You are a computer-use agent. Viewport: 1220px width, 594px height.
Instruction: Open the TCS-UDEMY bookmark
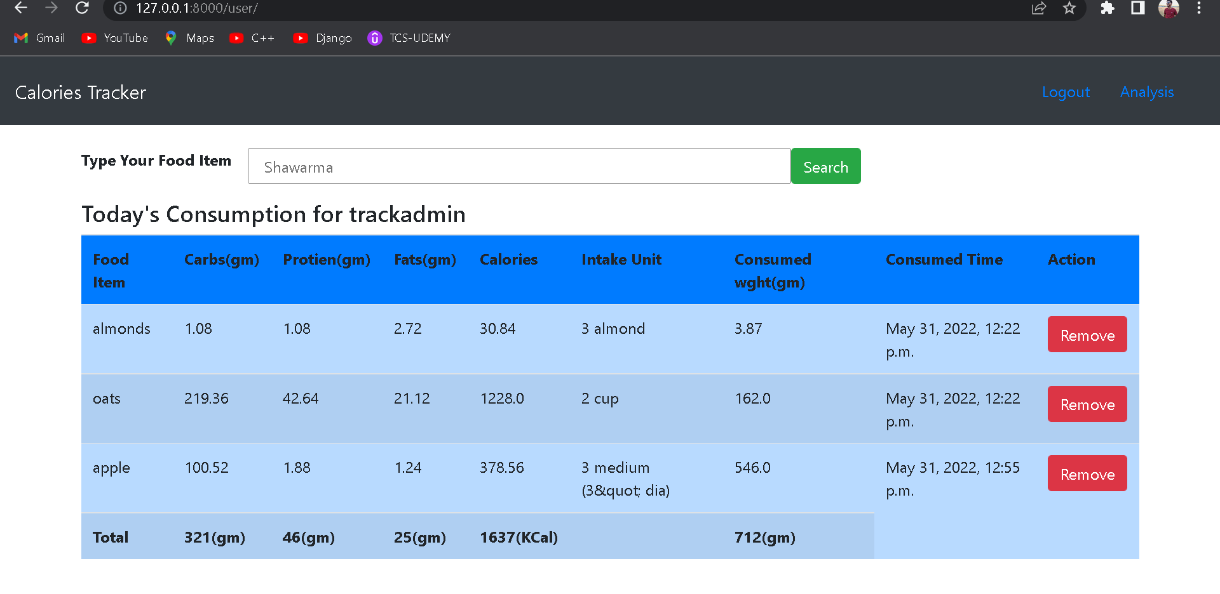[409, 38]
